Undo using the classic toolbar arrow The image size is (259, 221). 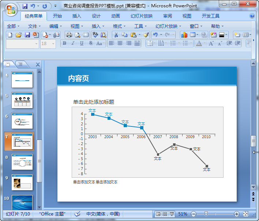[155, 35]
